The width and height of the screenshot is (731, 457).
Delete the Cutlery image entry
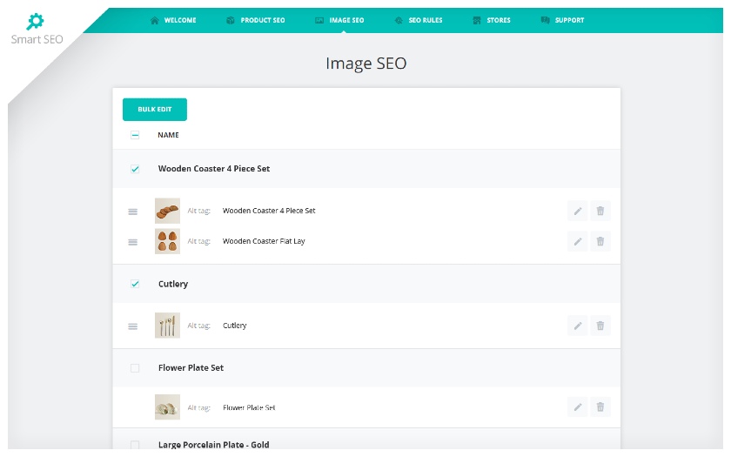click(600, 326)
